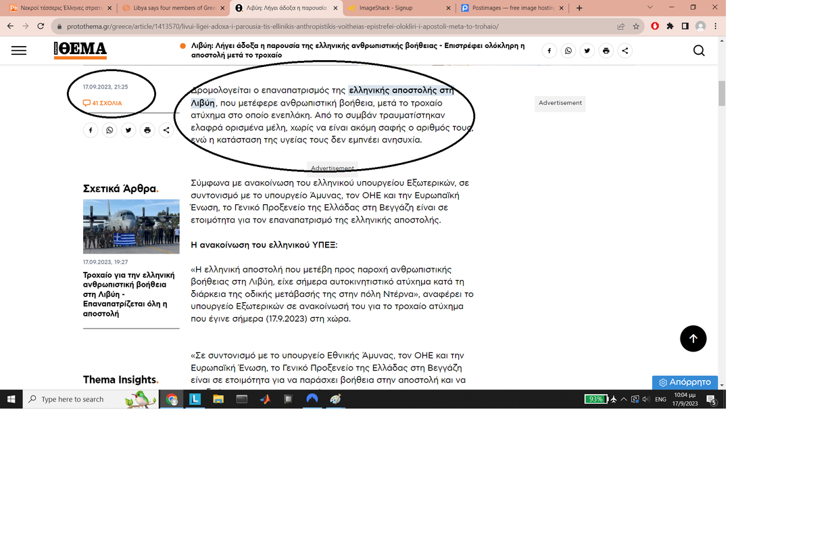
Task: Open a new browser tab with the plus button
Action: [579, 8]
